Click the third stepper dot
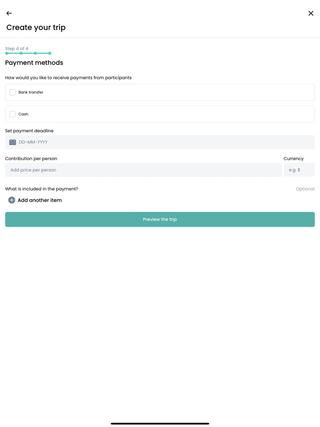The height and width of the screenshot is (427, 320). point(36,53)
